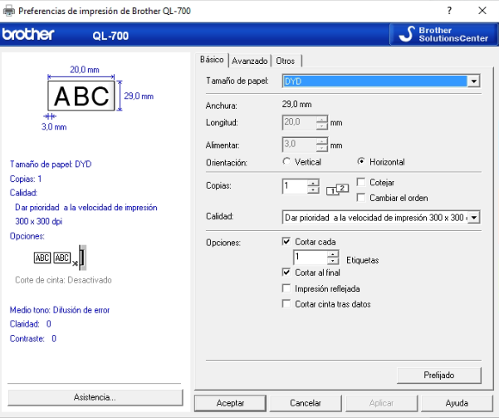Switch to the Básico tab
Screen dimensions: 499x418
coord(212,60)
